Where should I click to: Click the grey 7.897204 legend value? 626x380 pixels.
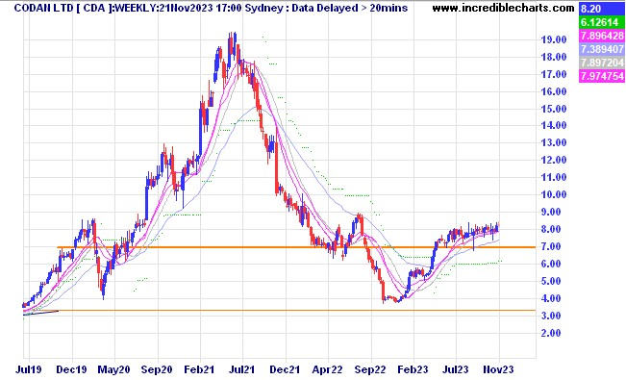click(x=601, y=63)
